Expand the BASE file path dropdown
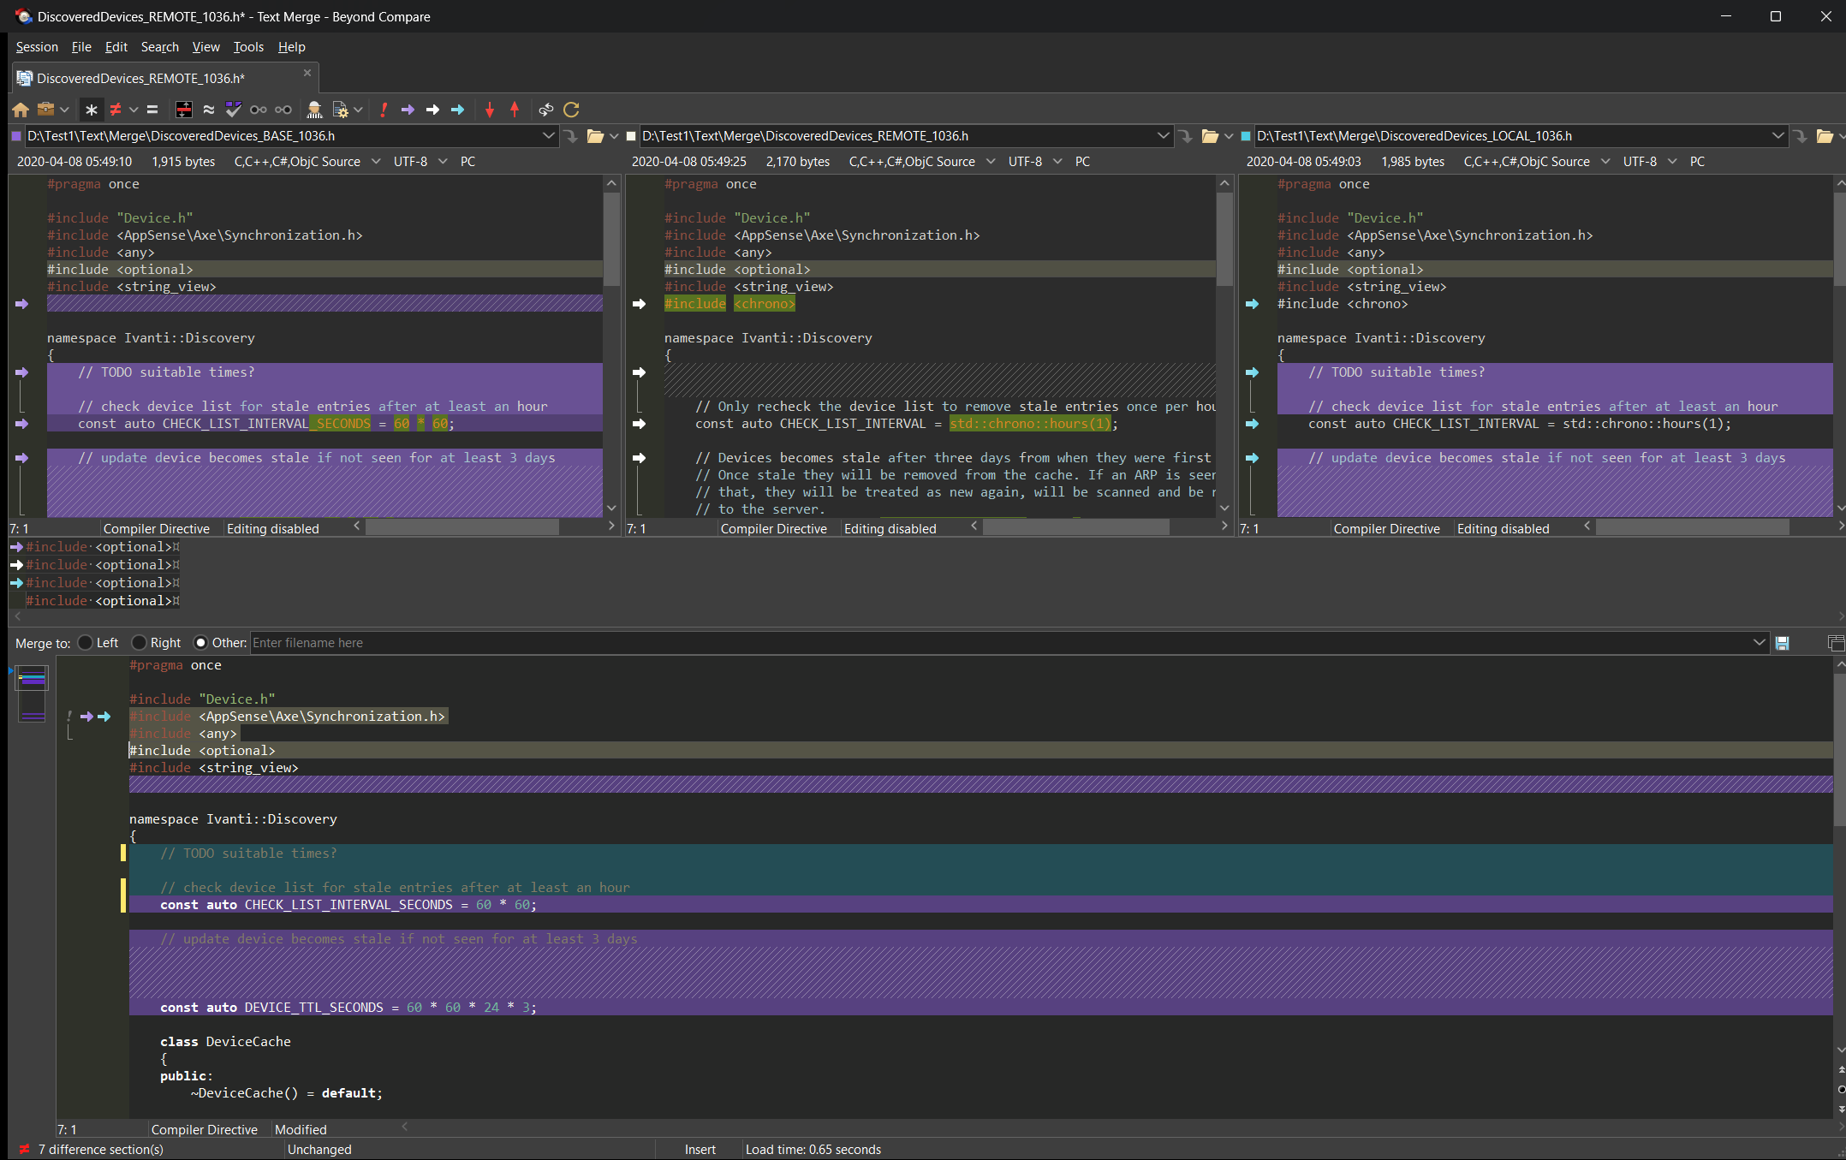The image size is (1846, 1160). pos(548,135)
